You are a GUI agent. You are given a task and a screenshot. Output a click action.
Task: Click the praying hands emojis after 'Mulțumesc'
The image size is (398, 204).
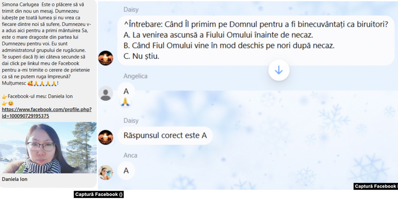point(46,84)
